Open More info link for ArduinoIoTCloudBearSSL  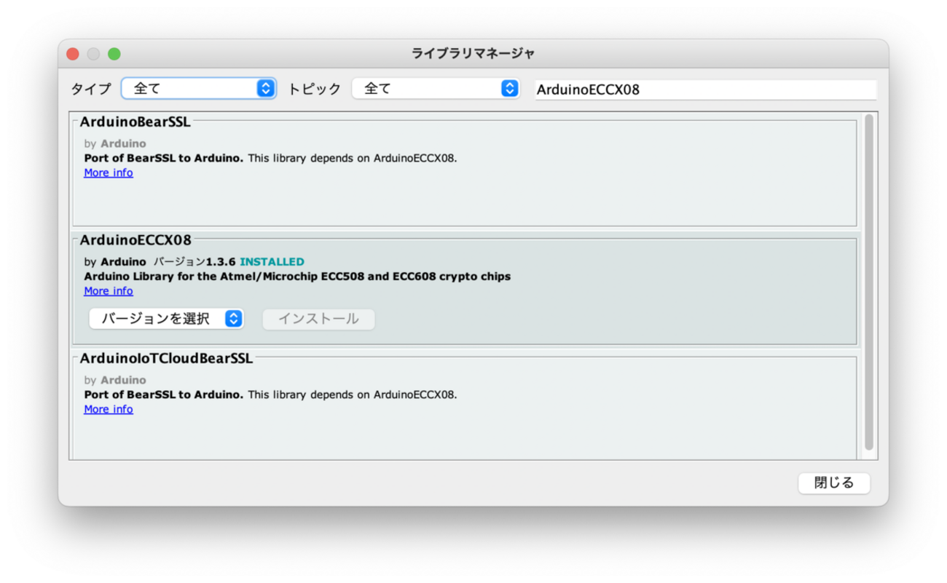(109, 409)
